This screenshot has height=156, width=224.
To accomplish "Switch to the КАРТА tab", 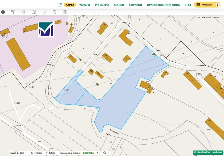I will coord(70,5).
